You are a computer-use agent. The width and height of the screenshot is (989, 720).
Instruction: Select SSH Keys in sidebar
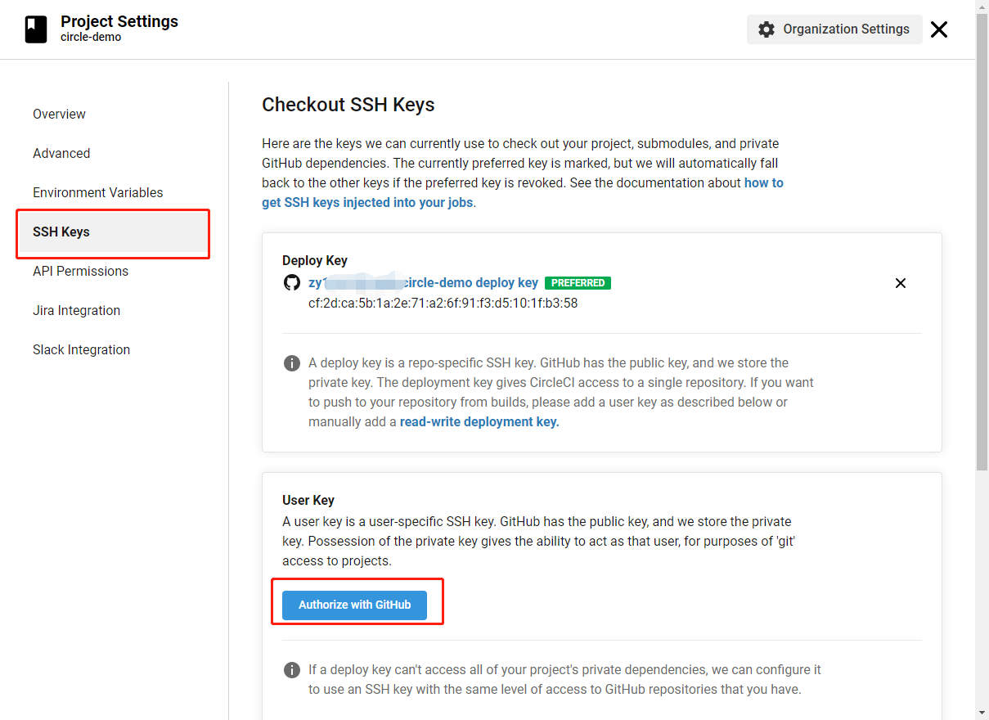click(113, 232)
